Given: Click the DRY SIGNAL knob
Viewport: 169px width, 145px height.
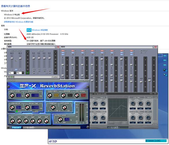Looking at the screenshot, I should click(77, 95).
